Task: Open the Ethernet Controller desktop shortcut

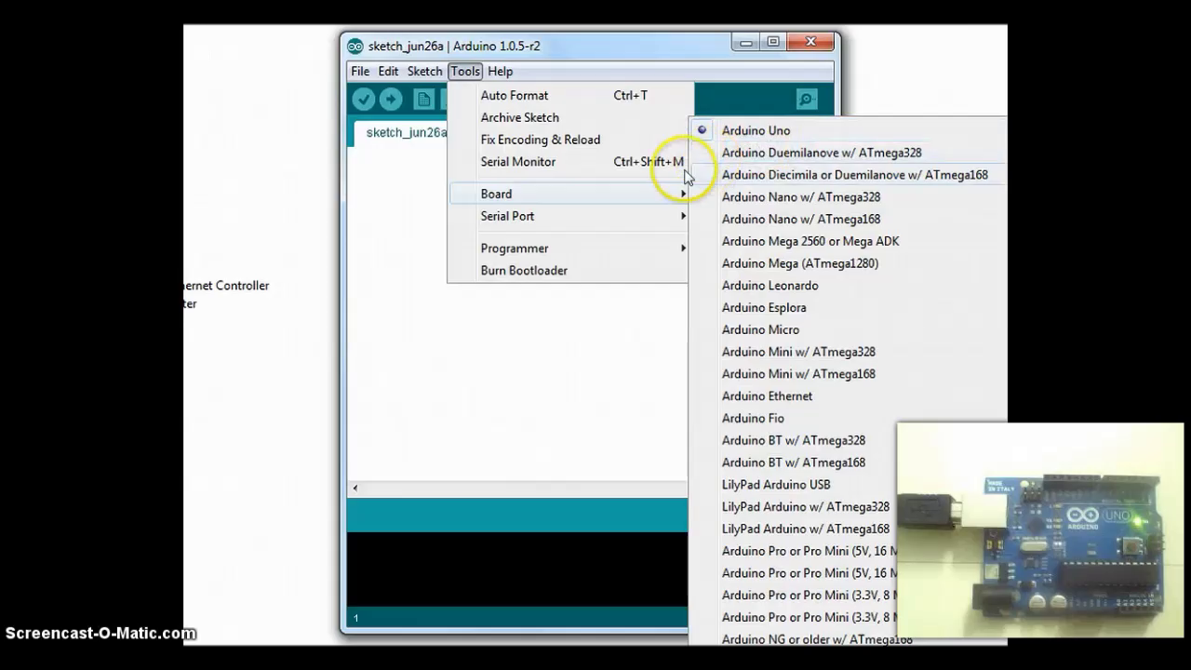Action: (x=223, y=286)
